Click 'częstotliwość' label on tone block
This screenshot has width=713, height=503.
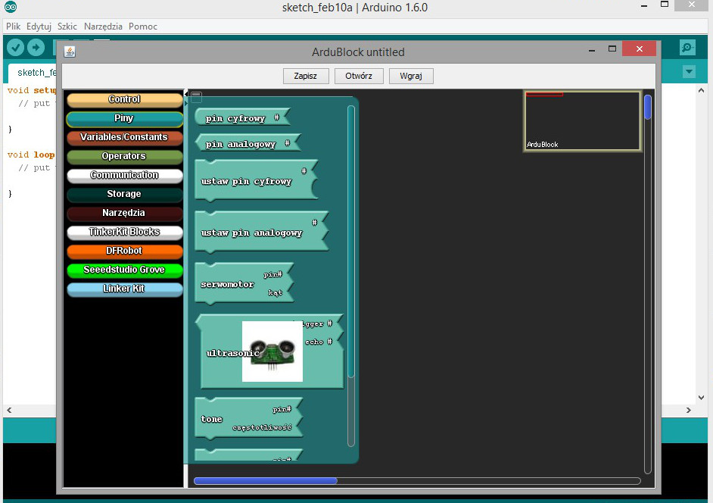pyautogui.click(x=261, y=427)
